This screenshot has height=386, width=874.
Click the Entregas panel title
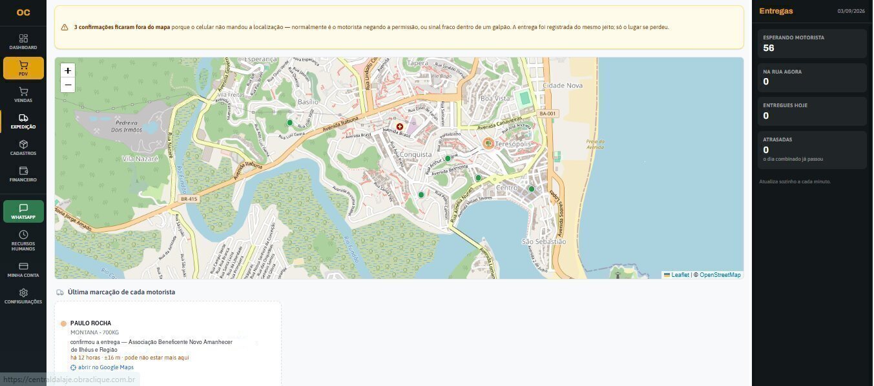[776, 11]
